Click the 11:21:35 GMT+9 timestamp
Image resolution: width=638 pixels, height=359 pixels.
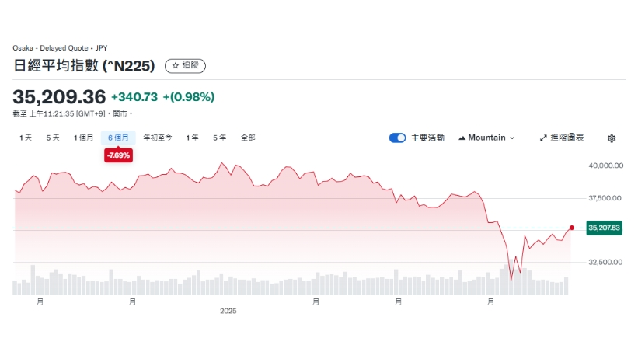(x=74, y=114)
